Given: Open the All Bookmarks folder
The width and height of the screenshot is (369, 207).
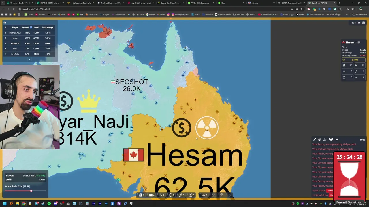Looking at the screenshot, I should pos(360,14).
